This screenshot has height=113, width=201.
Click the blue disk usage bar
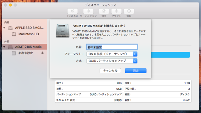coord(171,55)
